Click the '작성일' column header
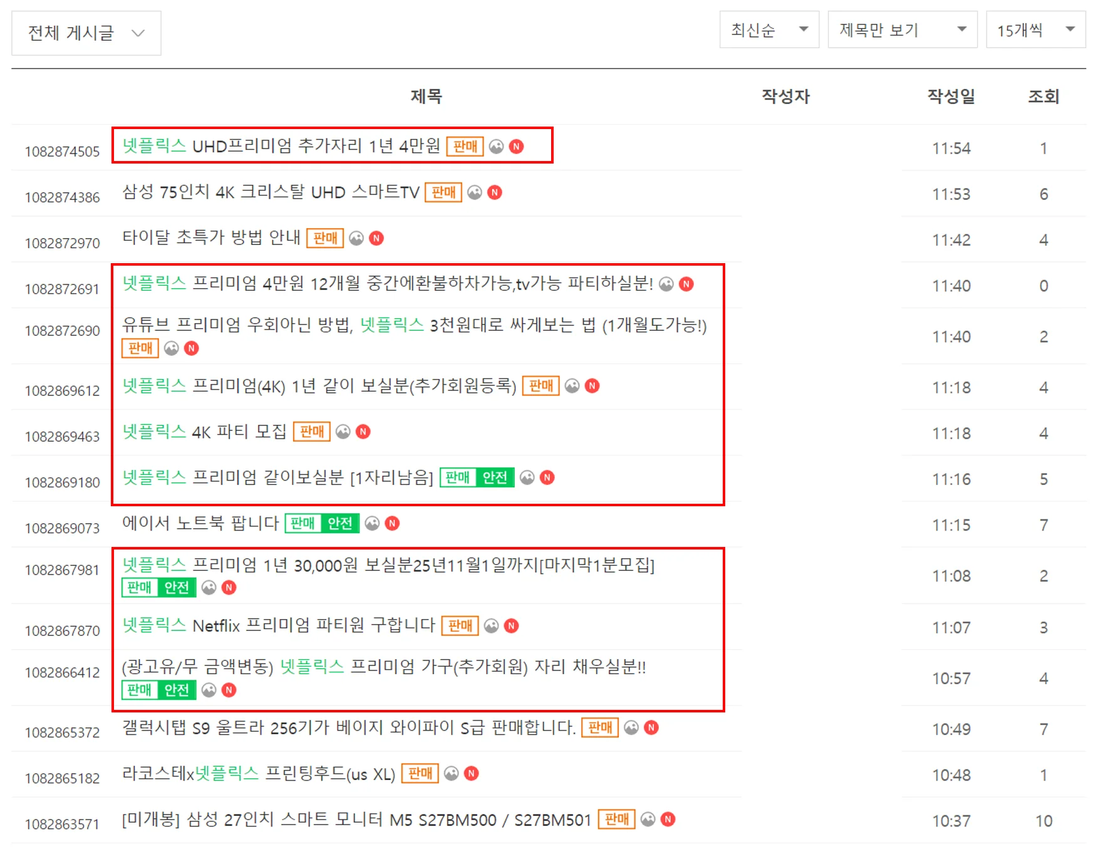1096x854 pixels. [x=951, y=96]
